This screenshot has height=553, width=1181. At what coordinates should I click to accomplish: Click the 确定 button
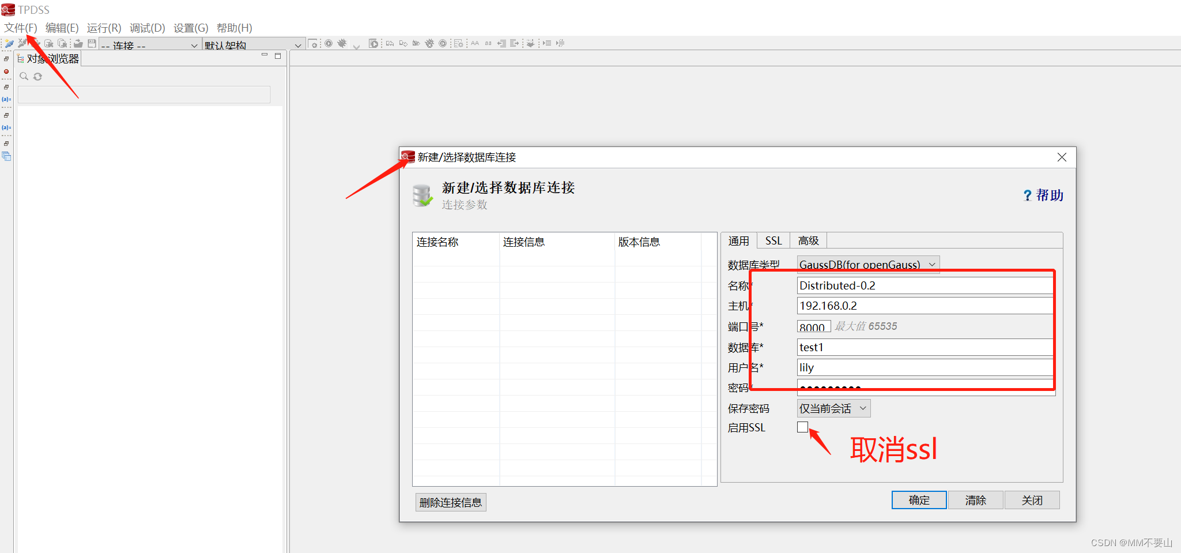coord(919,500)
